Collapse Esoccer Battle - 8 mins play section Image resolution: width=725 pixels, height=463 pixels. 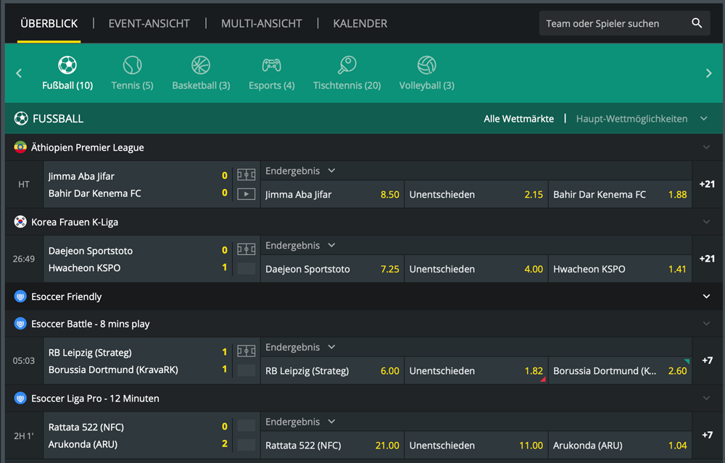(x=706, y=323)
